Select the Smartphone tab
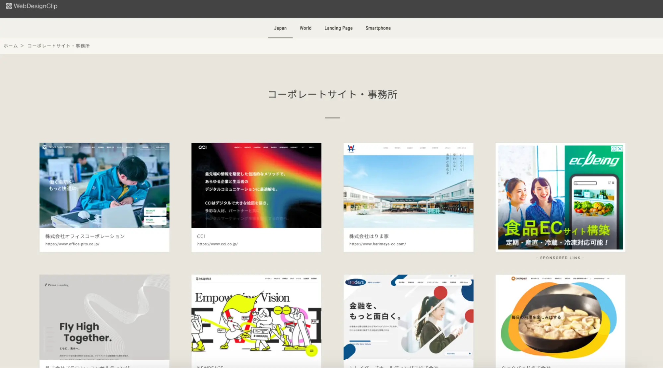Viewport: 663px width, 368px height. (378, 28)
